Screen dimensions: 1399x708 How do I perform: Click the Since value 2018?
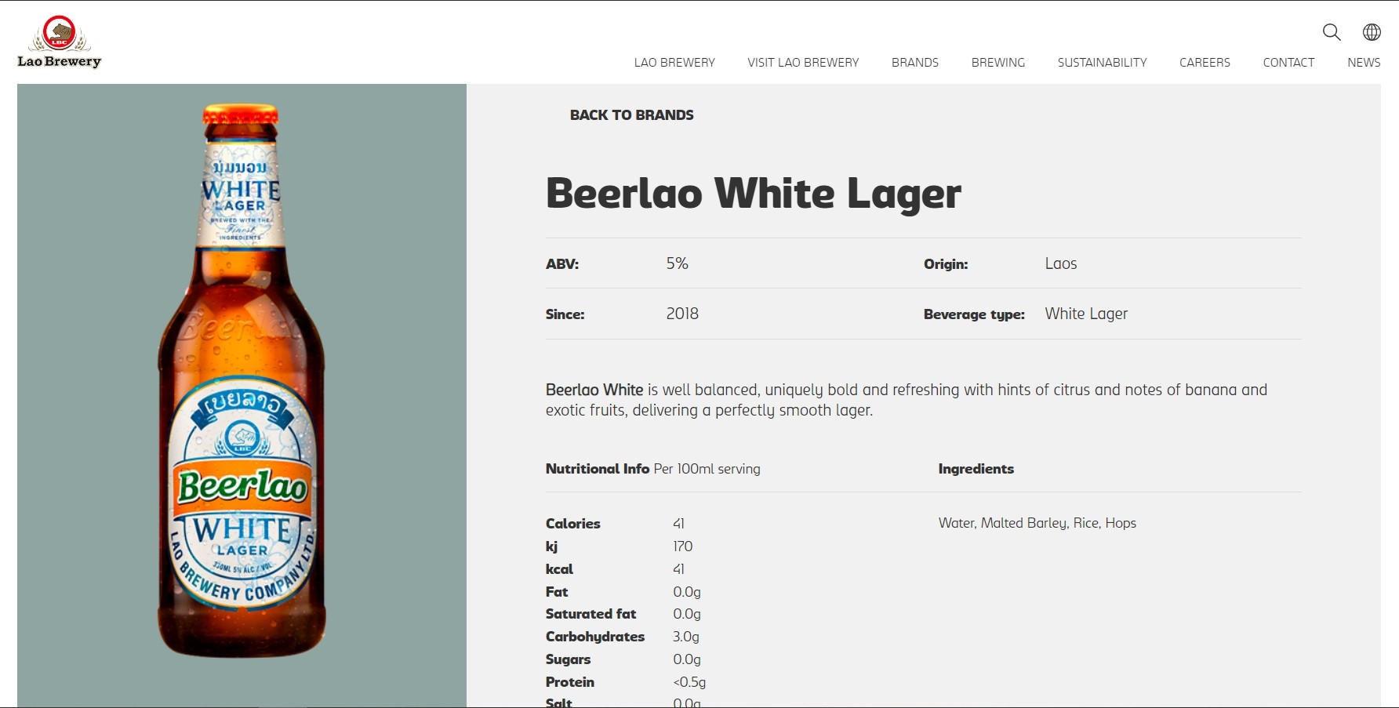[682, 314]
